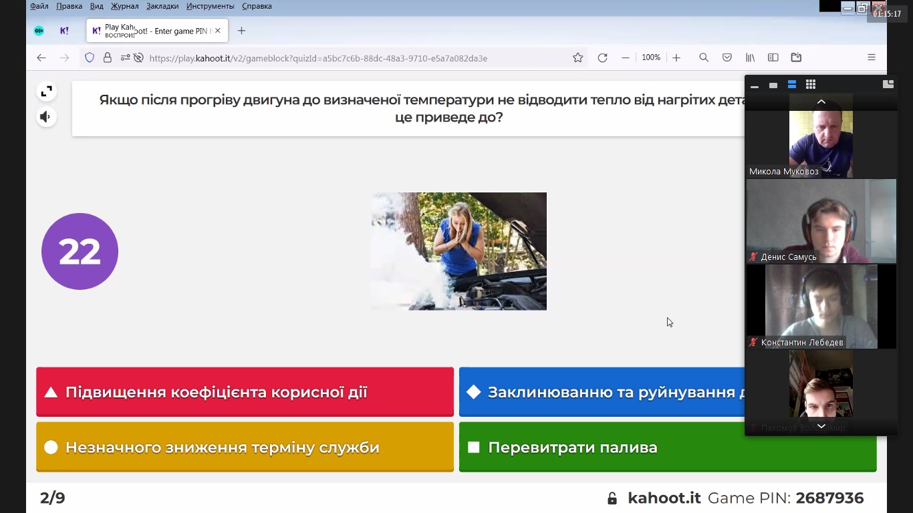
Task: Open the browser library icon
Action: pyautogui.click(x=750, y=58)
